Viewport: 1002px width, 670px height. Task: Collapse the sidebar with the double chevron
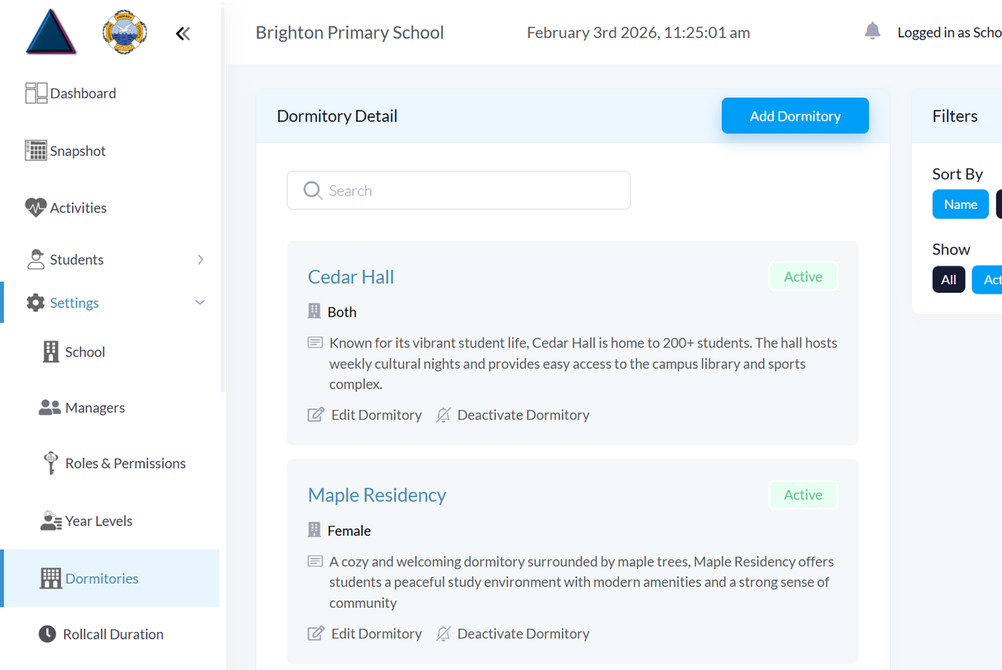click(183, 32)
